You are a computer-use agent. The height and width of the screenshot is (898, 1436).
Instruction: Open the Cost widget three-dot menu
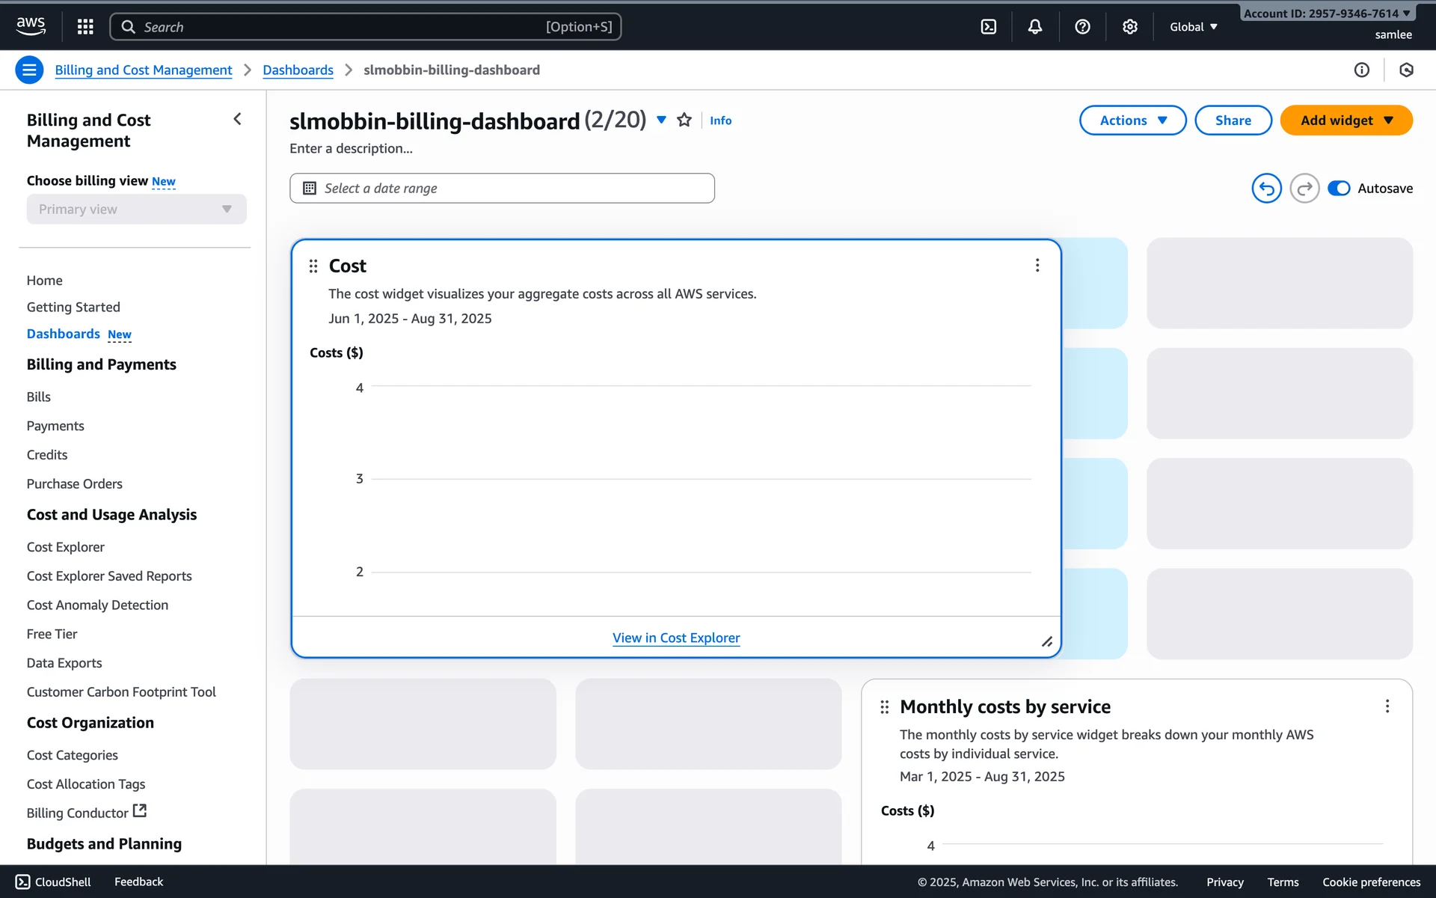coord(1037,266)
